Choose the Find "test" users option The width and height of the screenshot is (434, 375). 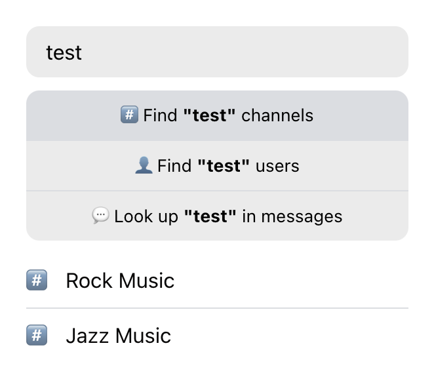click(217, 166)
